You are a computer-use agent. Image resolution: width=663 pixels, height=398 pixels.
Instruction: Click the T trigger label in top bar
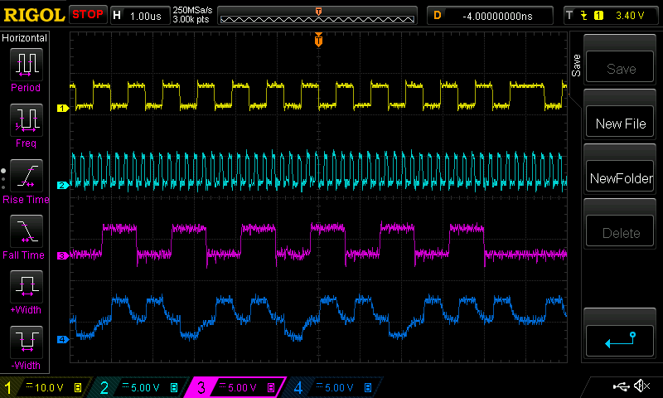click(569, 16)
